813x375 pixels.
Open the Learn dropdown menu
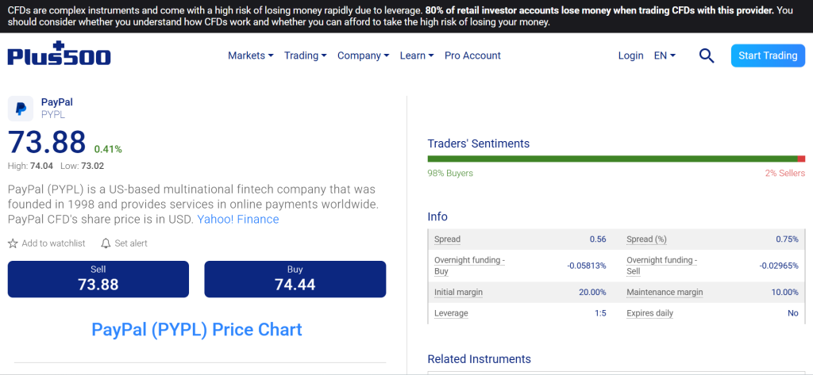417,55
